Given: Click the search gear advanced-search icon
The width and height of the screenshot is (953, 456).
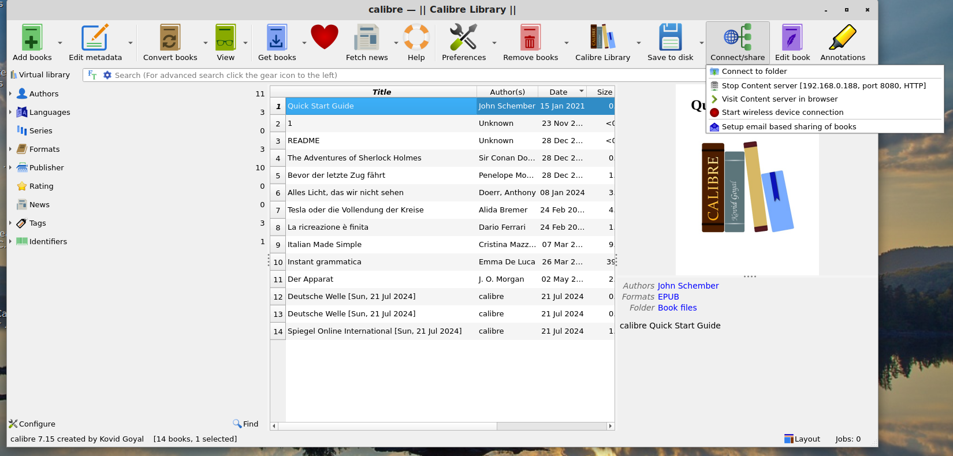Looking at the screenshot, I should [x=107, y=75].
